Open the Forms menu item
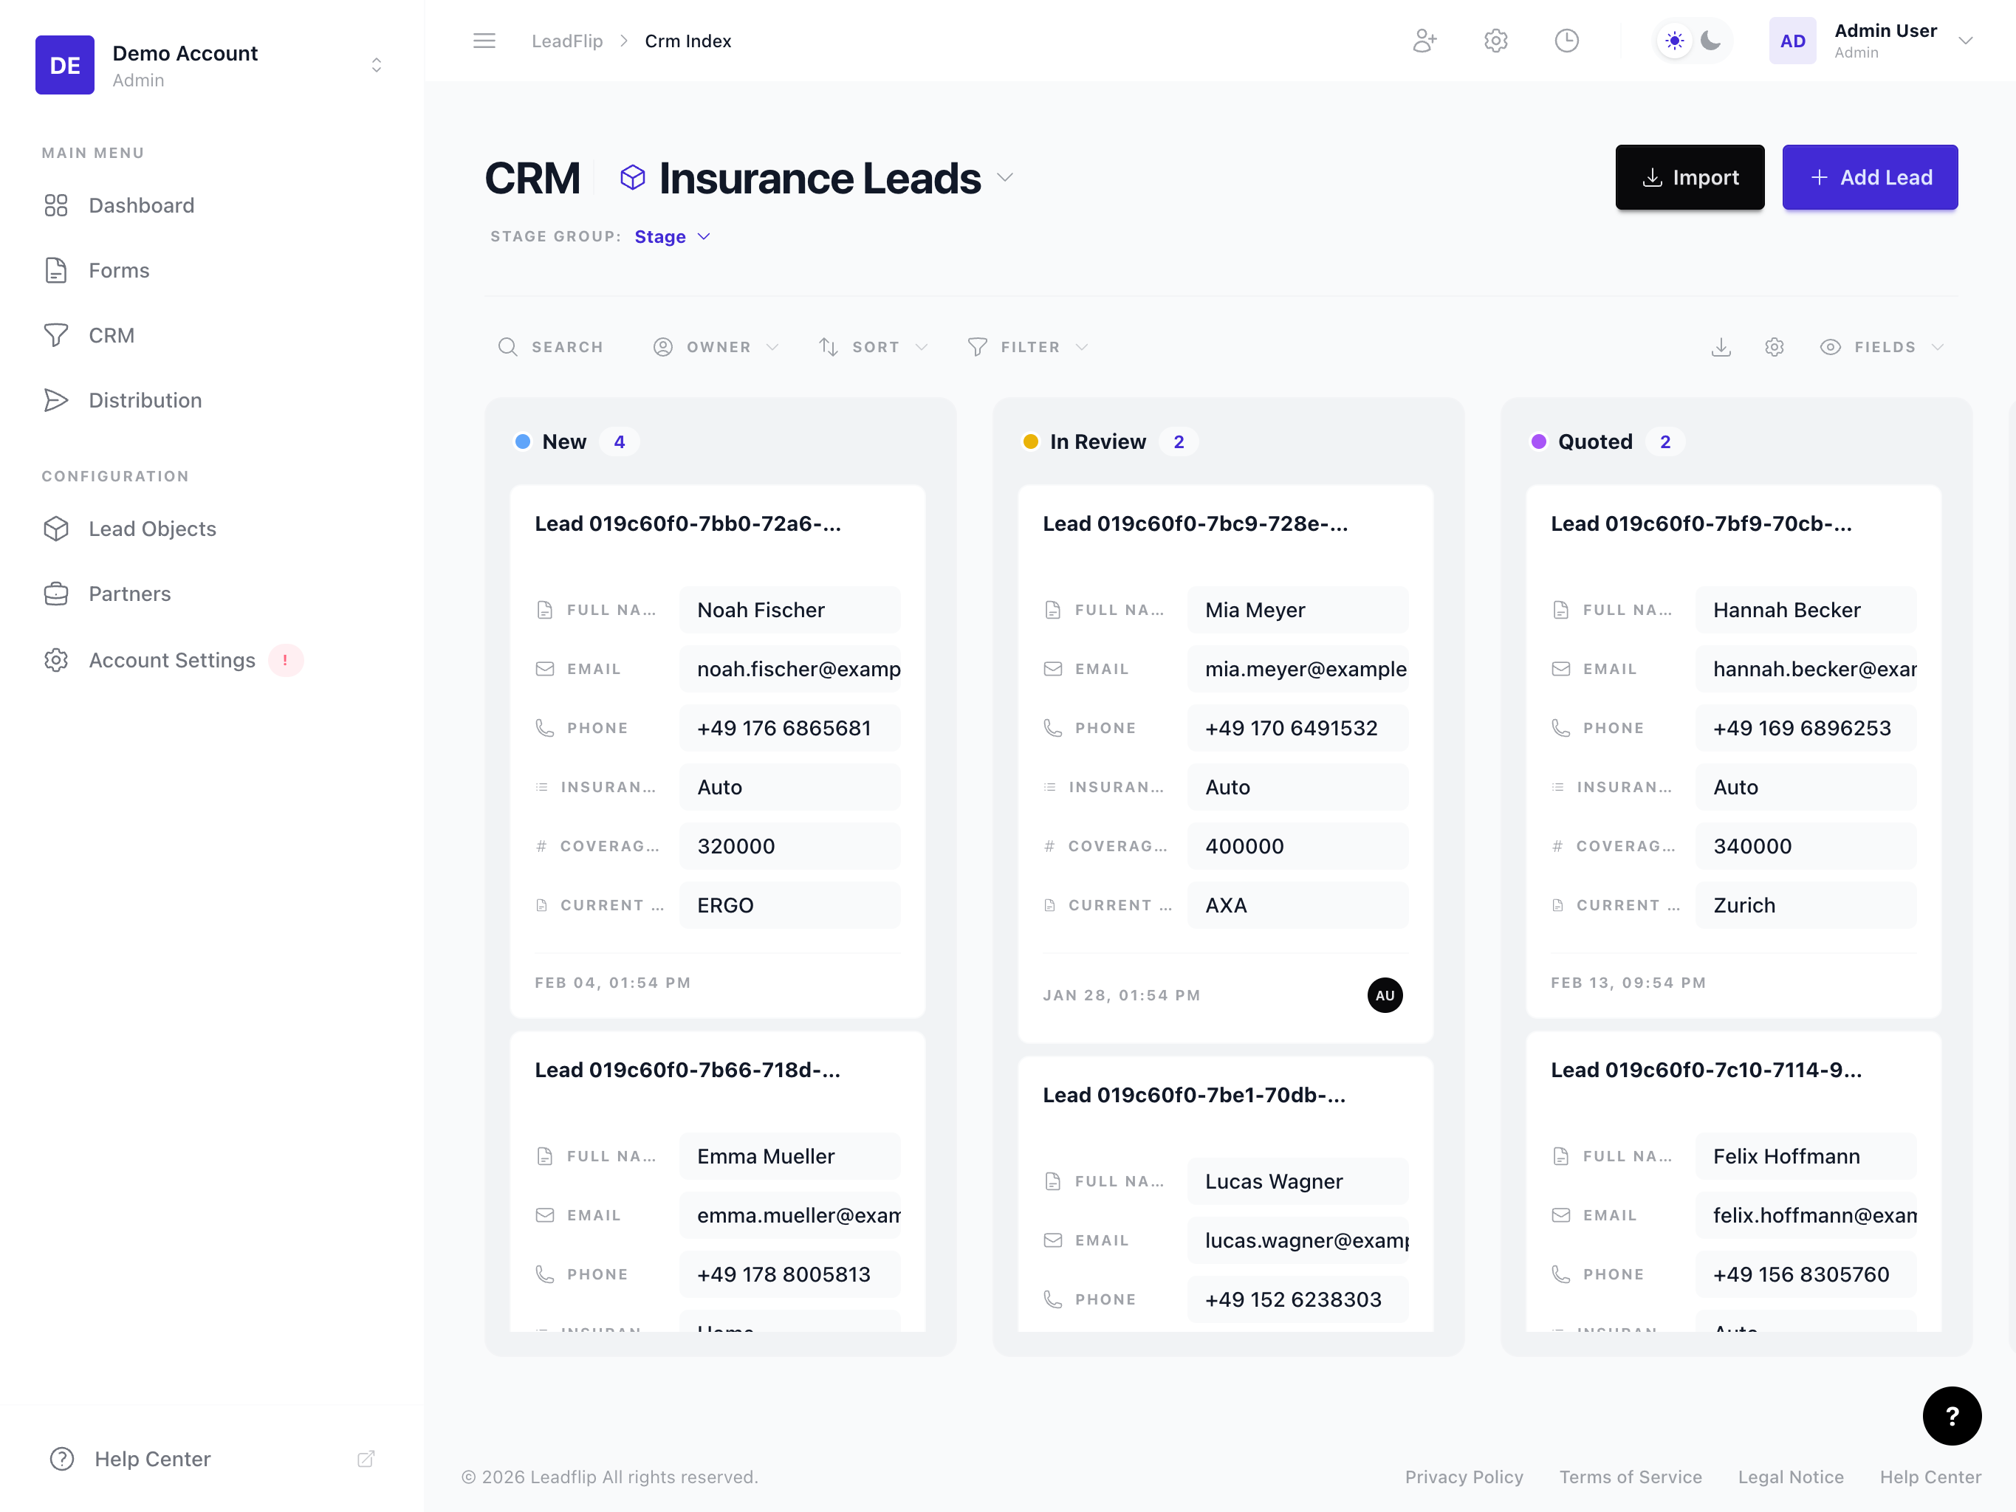Viewport: 2016px width, 1512px height. (118, 269)
